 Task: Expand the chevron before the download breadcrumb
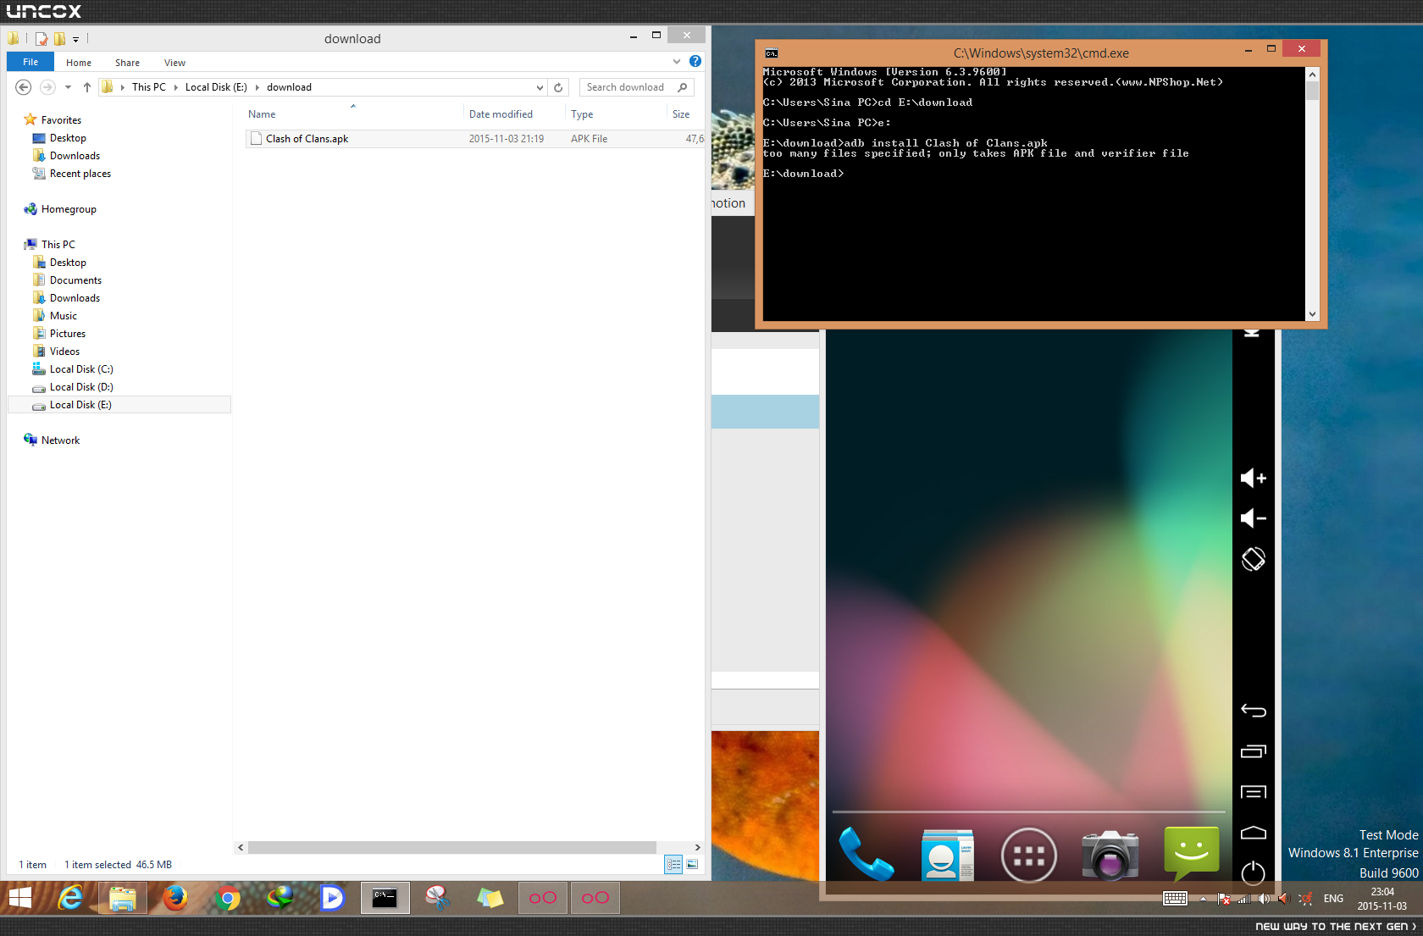pos(257,87)
